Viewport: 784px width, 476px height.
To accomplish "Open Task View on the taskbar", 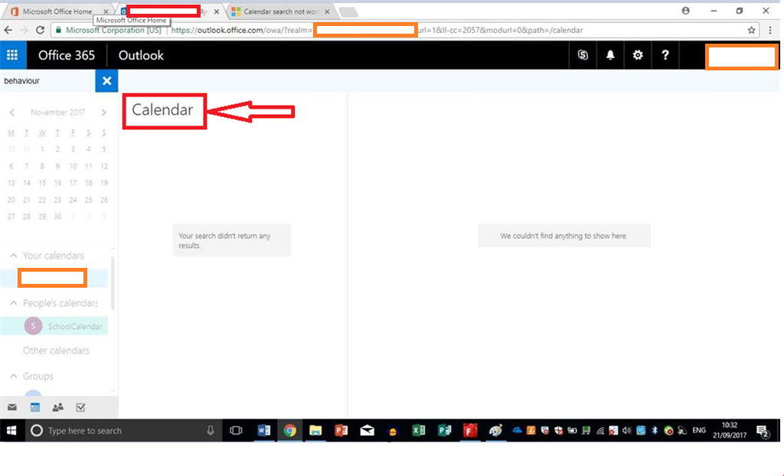I will pos(236,431).
